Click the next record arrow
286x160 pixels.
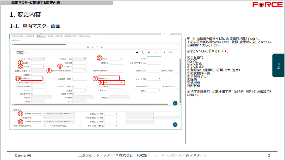pos(164,52)
